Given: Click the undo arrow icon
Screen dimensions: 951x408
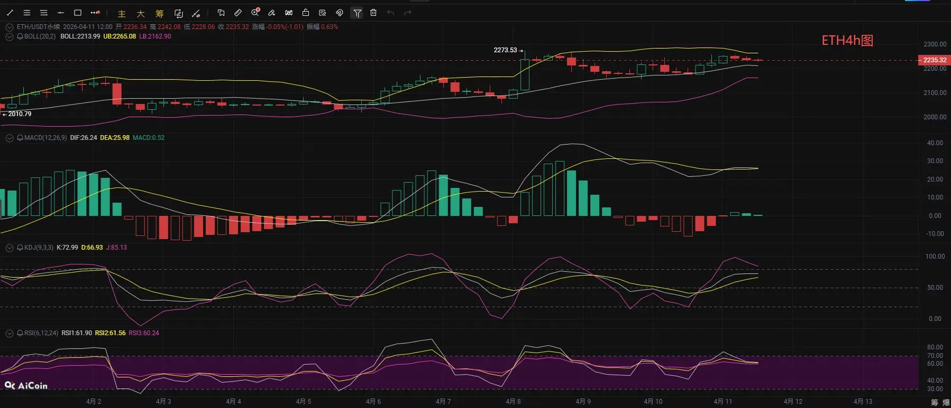Looking at the screenshot, I should [x=390, y=13].
